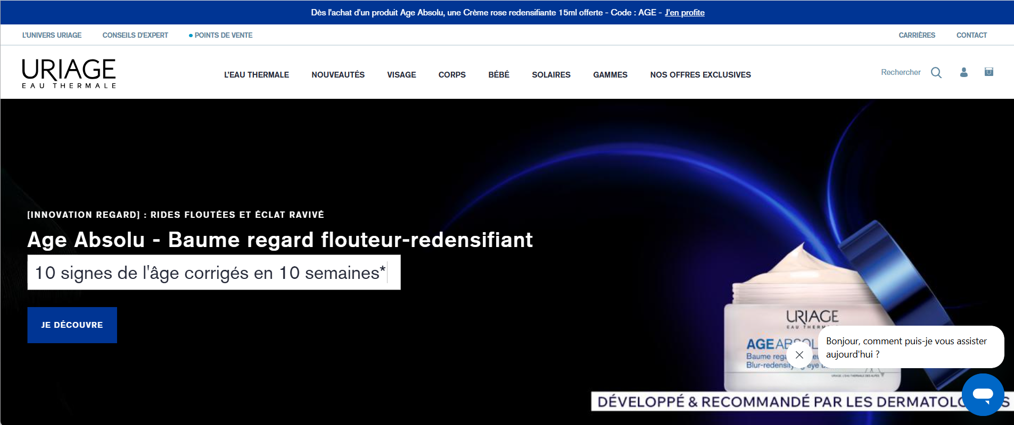Open the VISAGE menu
Viewport: 1014px width, 425px height.
click(402, 75)
